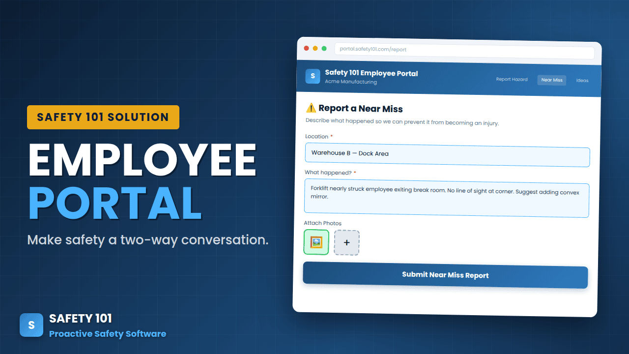Image resolution: width=629 pixels, height=354 pixels.
Task: Click the Safety 101 portal header logo
Action: point(313,77)
